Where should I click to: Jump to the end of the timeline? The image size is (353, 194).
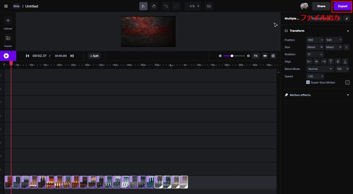click(72, 56)
